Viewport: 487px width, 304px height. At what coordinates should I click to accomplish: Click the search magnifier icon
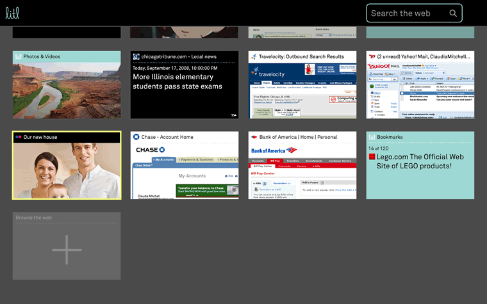[453, 13]
